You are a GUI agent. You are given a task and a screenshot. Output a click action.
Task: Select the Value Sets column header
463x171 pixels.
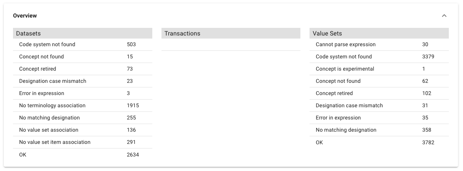pyautogui.click(x=327, y=34)
